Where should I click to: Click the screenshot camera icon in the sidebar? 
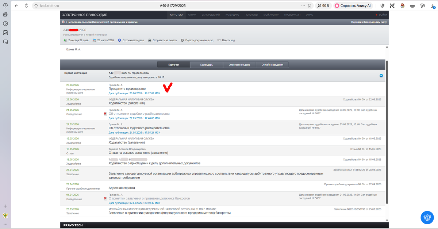click(x=5, y=42)
